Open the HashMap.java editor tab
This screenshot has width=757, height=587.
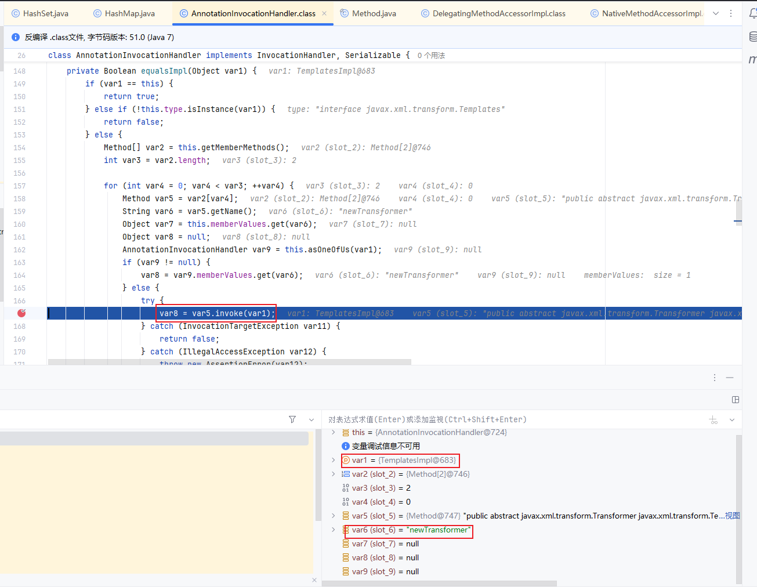pos(124,13)
